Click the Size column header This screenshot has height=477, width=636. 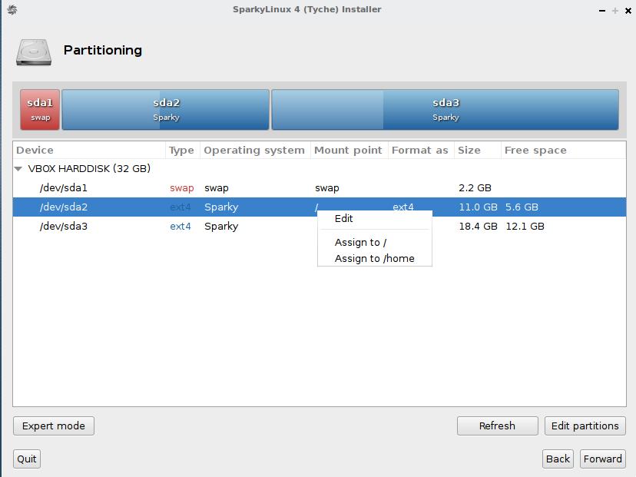click(x=478, y=150)
